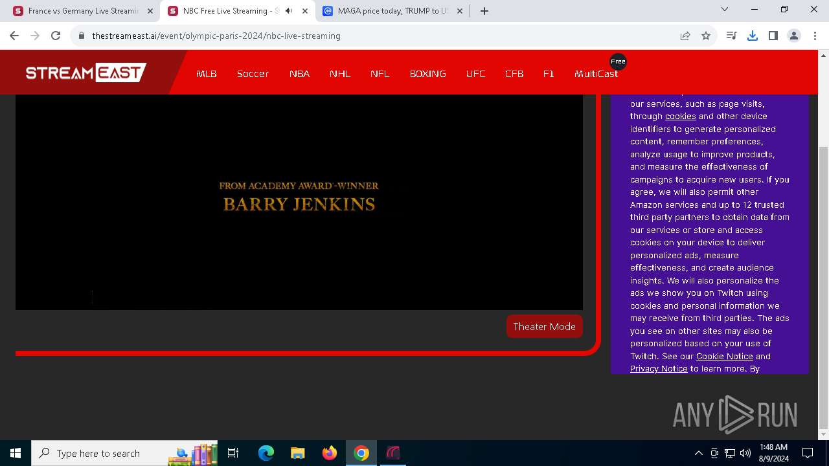This screenshot has width=829, height=466.
Task: Show hidden system tray icons
Action: [x=698, y=453]
